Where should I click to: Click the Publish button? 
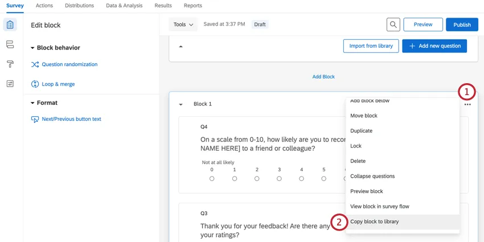point(462,24)
